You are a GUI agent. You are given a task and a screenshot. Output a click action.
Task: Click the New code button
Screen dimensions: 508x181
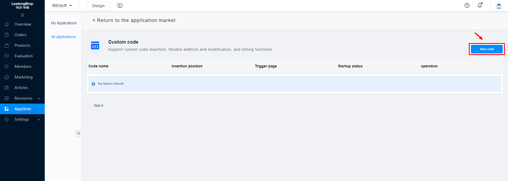point(487,49)
